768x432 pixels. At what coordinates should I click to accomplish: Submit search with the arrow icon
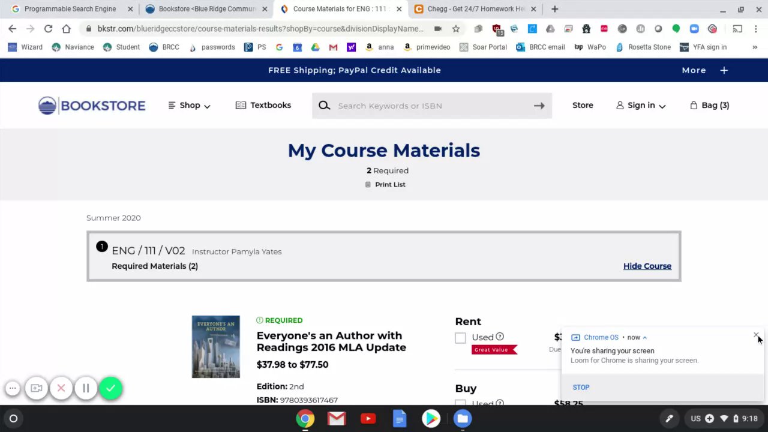click(539, 106)
